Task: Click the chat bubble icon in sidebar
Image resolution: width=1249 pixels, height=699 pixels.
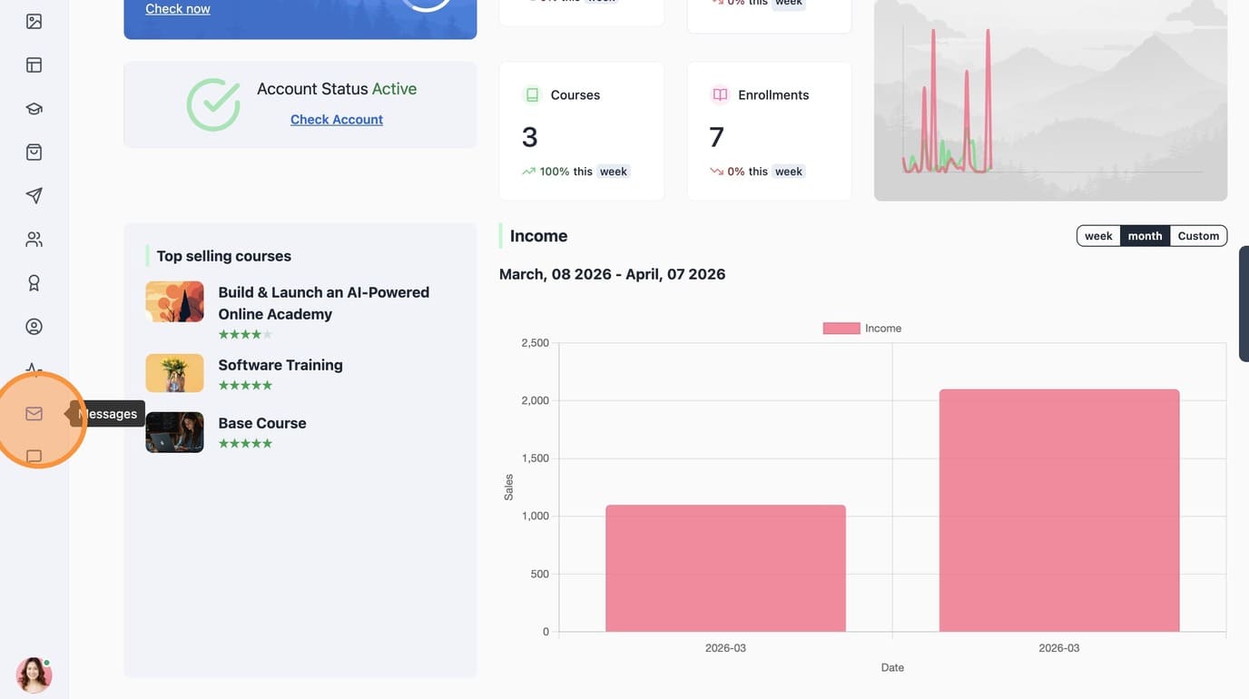Action: tap(34, 457)
